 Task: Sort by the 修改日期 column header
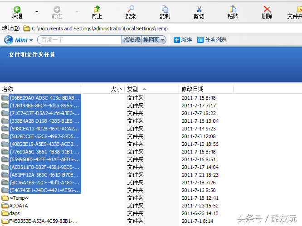(206, 89)
